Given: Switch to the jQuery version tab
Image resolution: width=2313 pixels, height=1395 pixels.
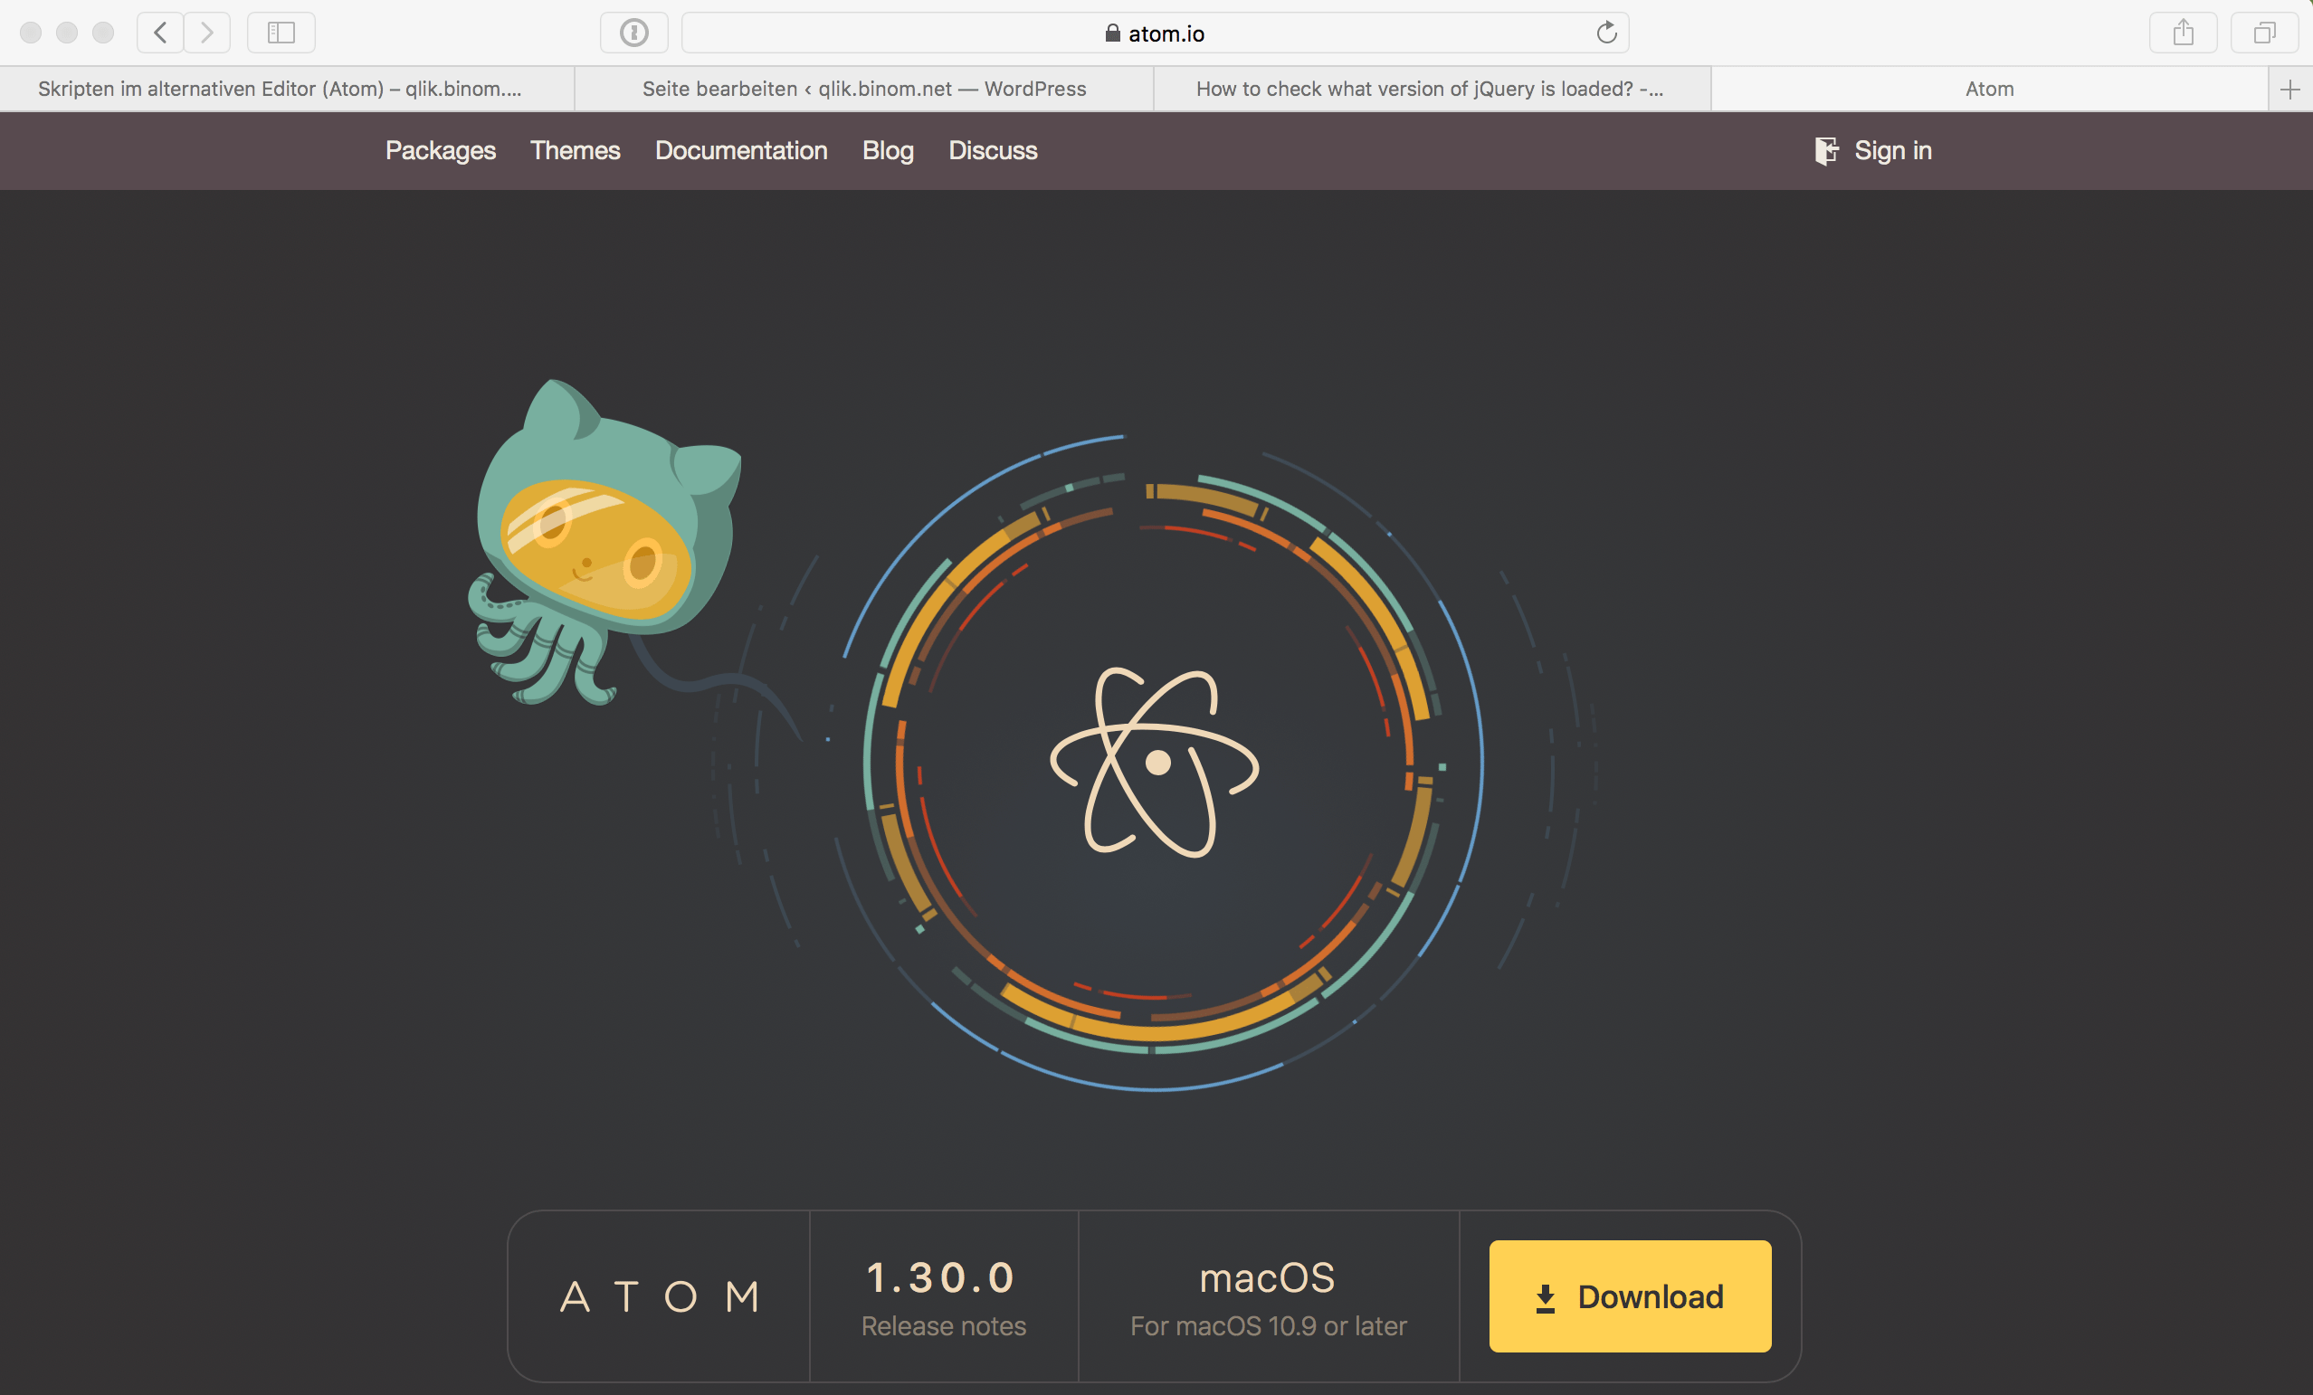Looking at the screenshot, I should click(1430, 90).
